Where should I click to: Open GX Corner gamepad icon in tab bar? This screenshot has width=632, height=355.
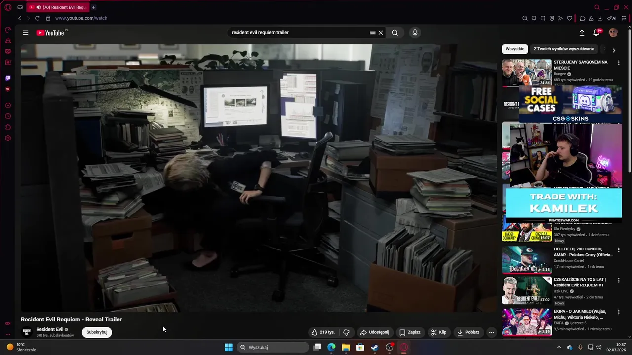coord(20,7)
